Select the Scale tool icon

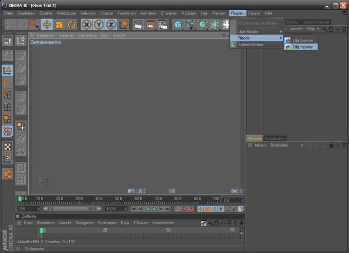[x=59, y=25]
